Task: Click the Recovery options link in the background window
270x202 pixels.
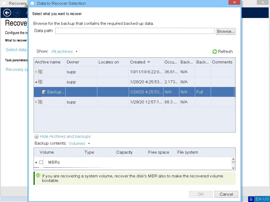Action: pos(17,69)
